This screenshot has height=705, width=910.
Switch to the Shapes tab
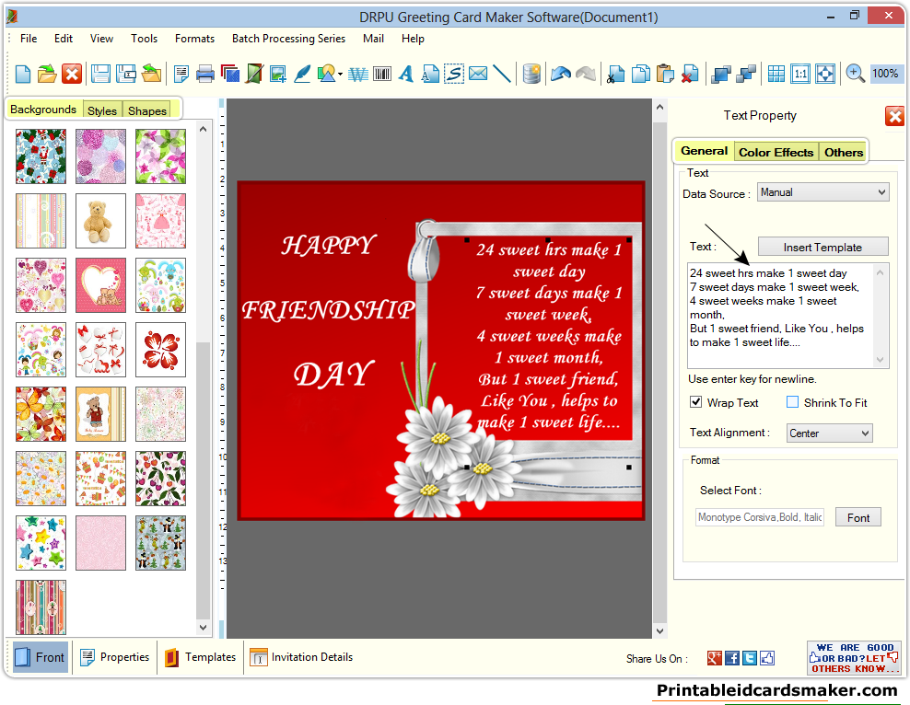tap(146, 110)
